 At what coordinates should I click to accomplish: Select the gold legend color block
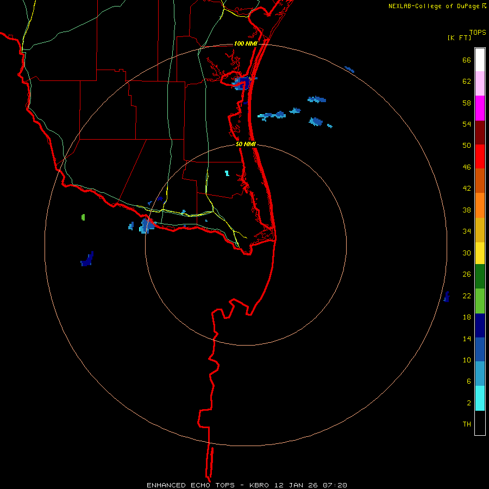pyautogui.click(x=480, y=230)
